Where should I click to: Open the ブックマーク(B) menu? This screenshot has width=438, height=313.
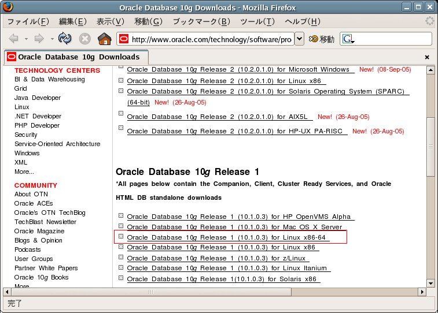click(201, 21)
